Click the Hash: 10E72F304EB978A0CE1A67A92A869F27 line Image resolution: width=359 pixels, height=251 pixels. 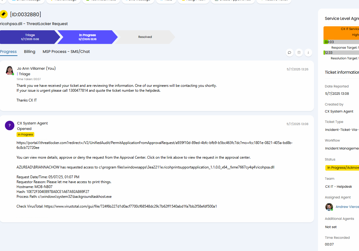point(53,191)
